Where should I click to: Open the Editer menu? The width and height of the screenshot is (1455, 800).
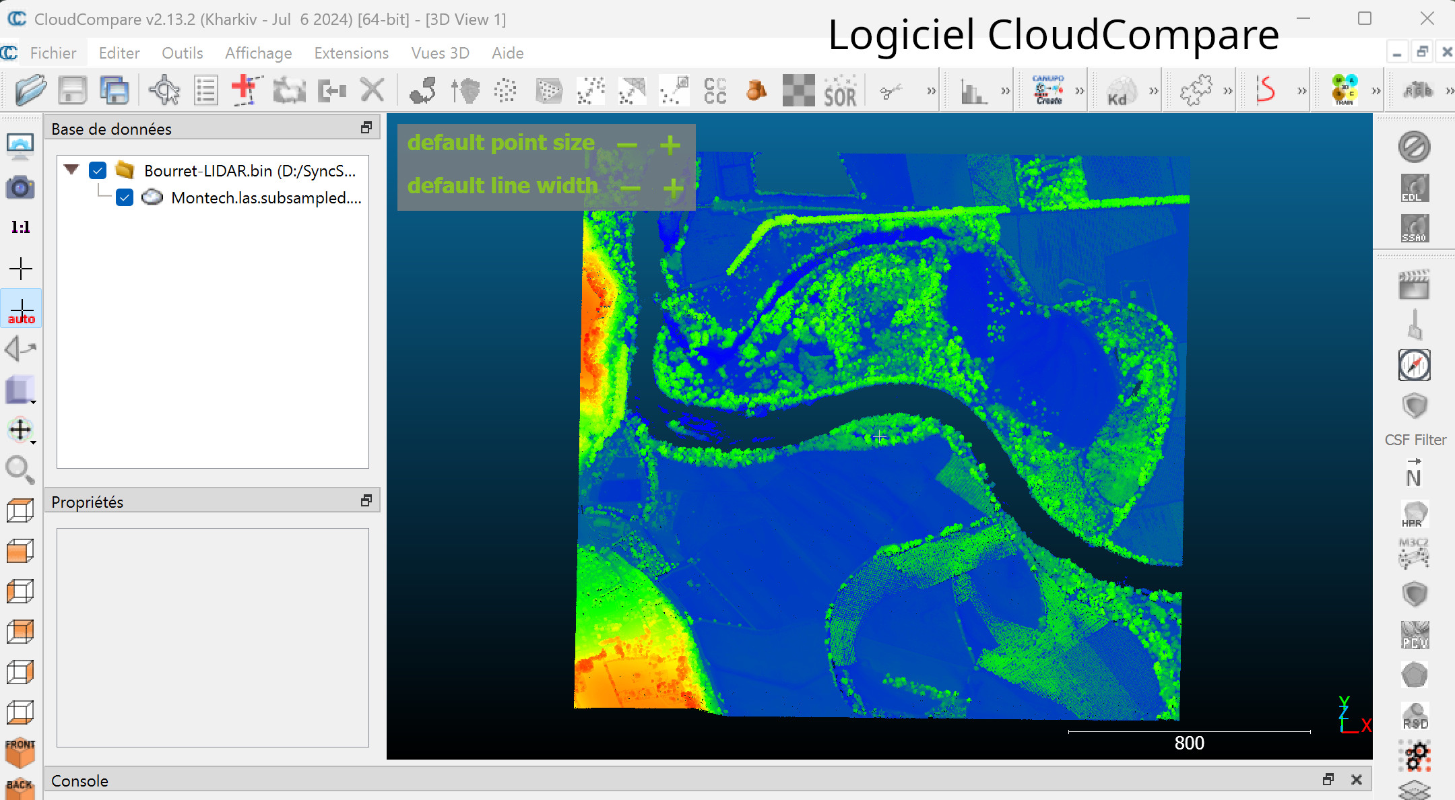[119, 53]
